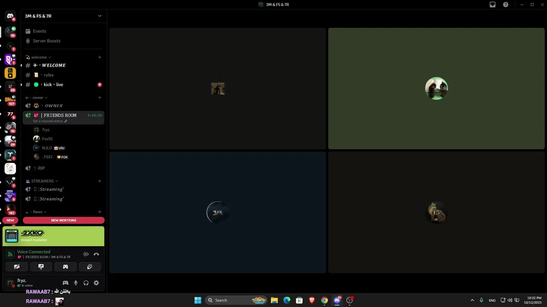
Task: Create channel in News category plus
Action: click(100, 212)
